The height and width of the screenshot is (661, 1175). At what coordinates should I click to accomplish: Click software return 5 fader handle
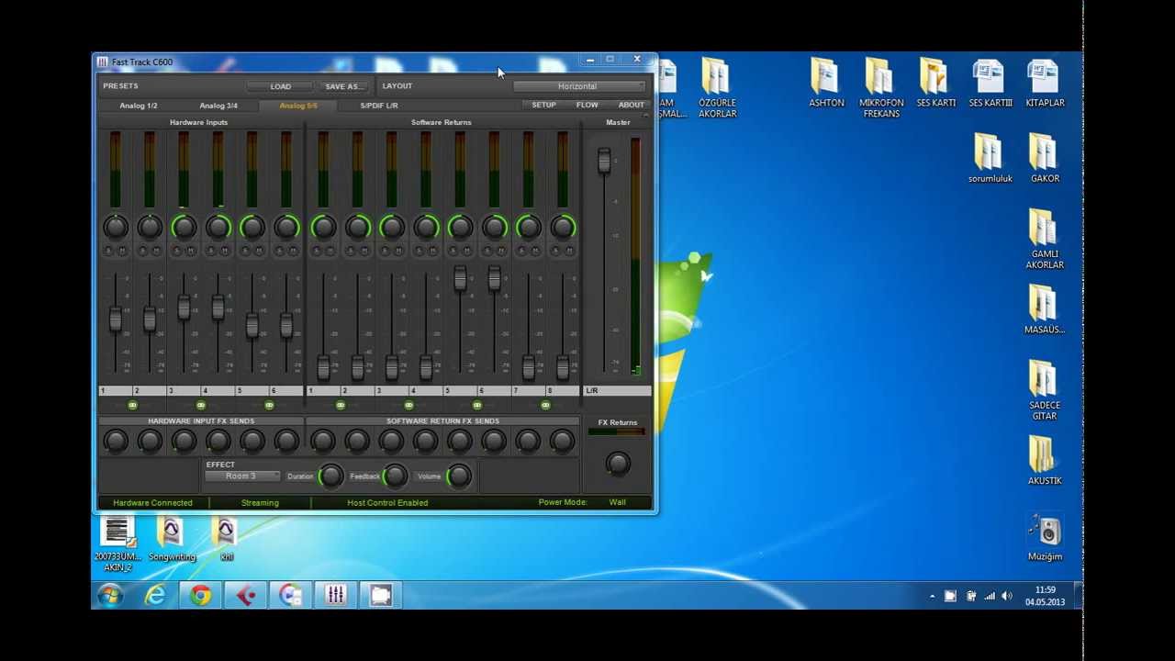460,278
